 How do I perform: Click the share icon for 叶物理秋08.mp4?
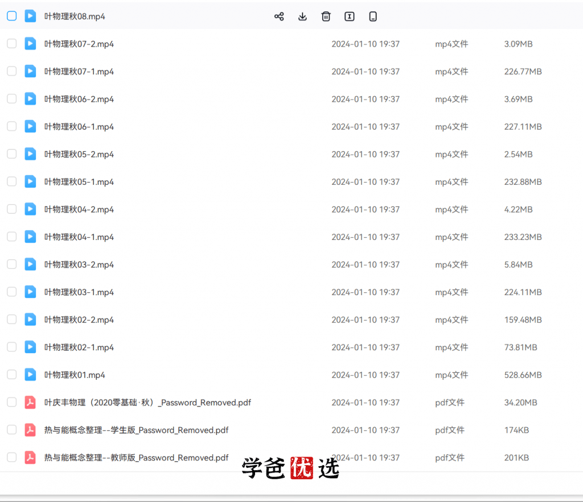(279, 16)
